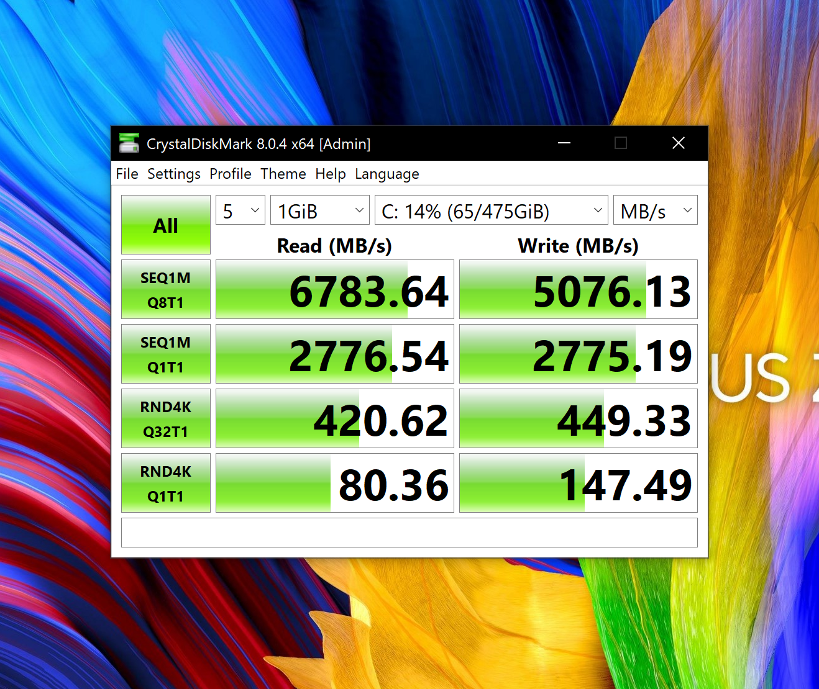This screenshot has height=689, width=819.
Task: Open the Help menu
Action: coord(331,174)
